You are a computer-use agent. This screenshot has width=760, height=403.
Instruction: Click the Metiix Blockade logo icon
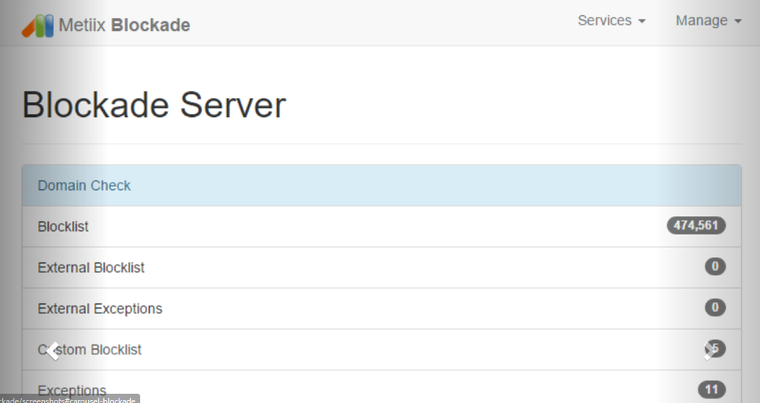38,25
